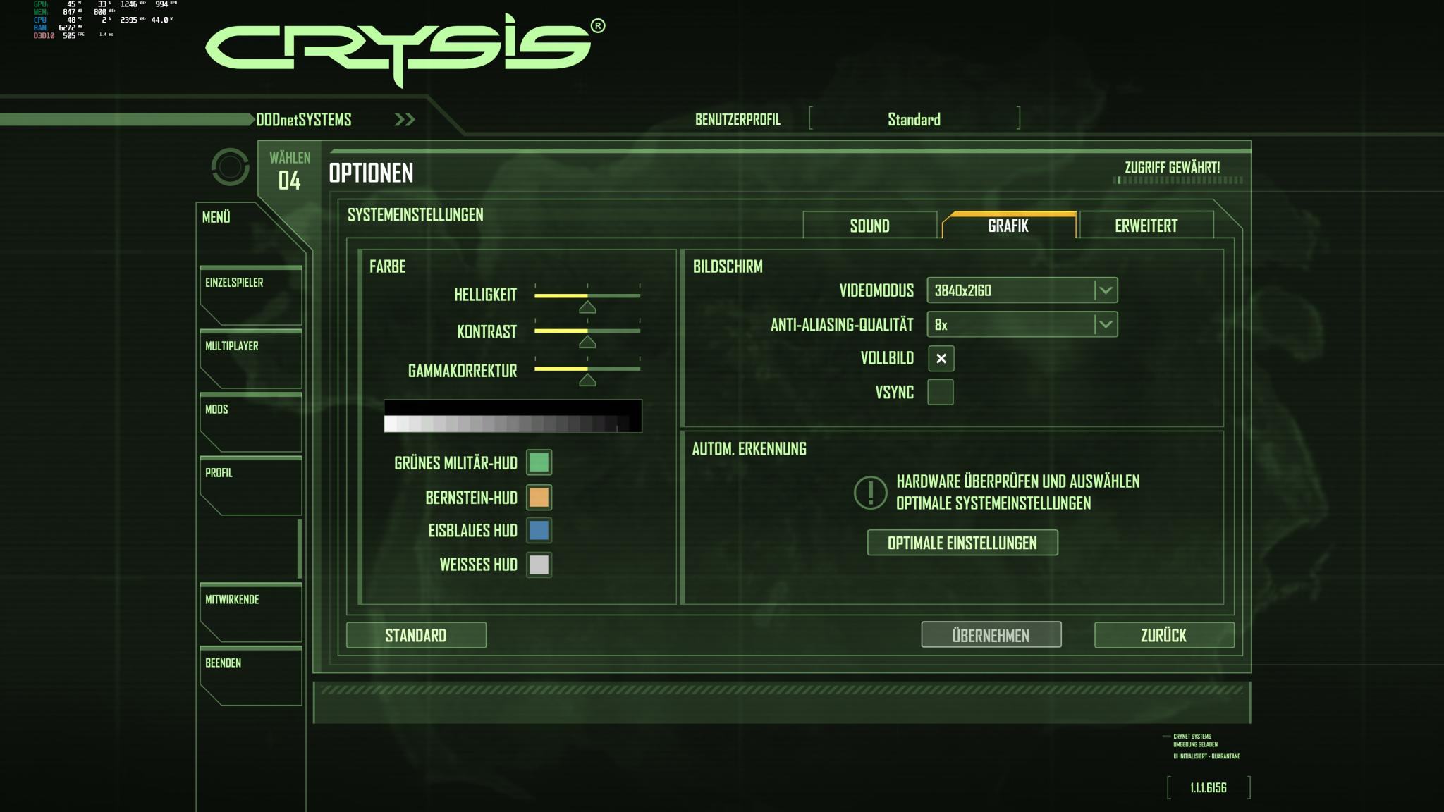The height and width of the screenshot is (812, 1444).
Task: Click the Crynet Systems Umgebung geladen text
Action: coord(1195,740)
